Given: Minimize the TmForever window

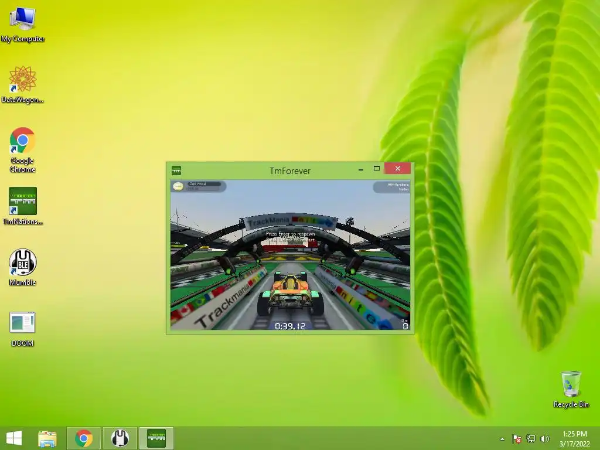Looking at the screenshot, I should 361,169.
